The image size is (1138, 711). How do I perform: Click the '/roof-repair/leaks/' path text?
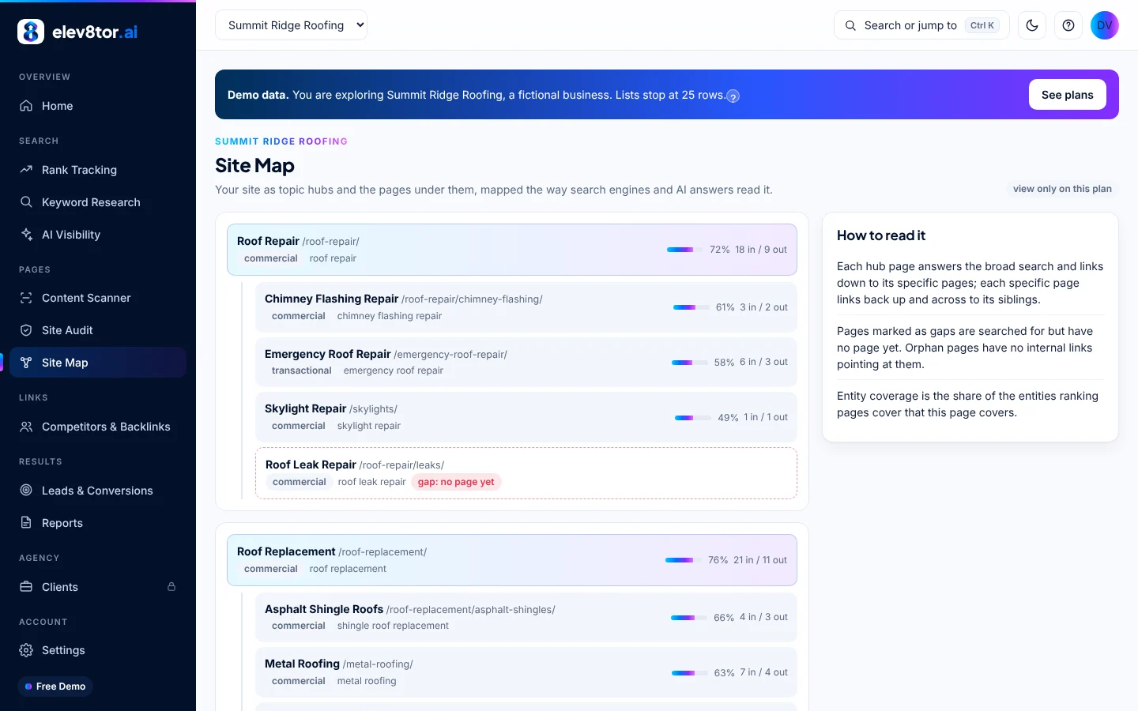(x=401, y=465)
